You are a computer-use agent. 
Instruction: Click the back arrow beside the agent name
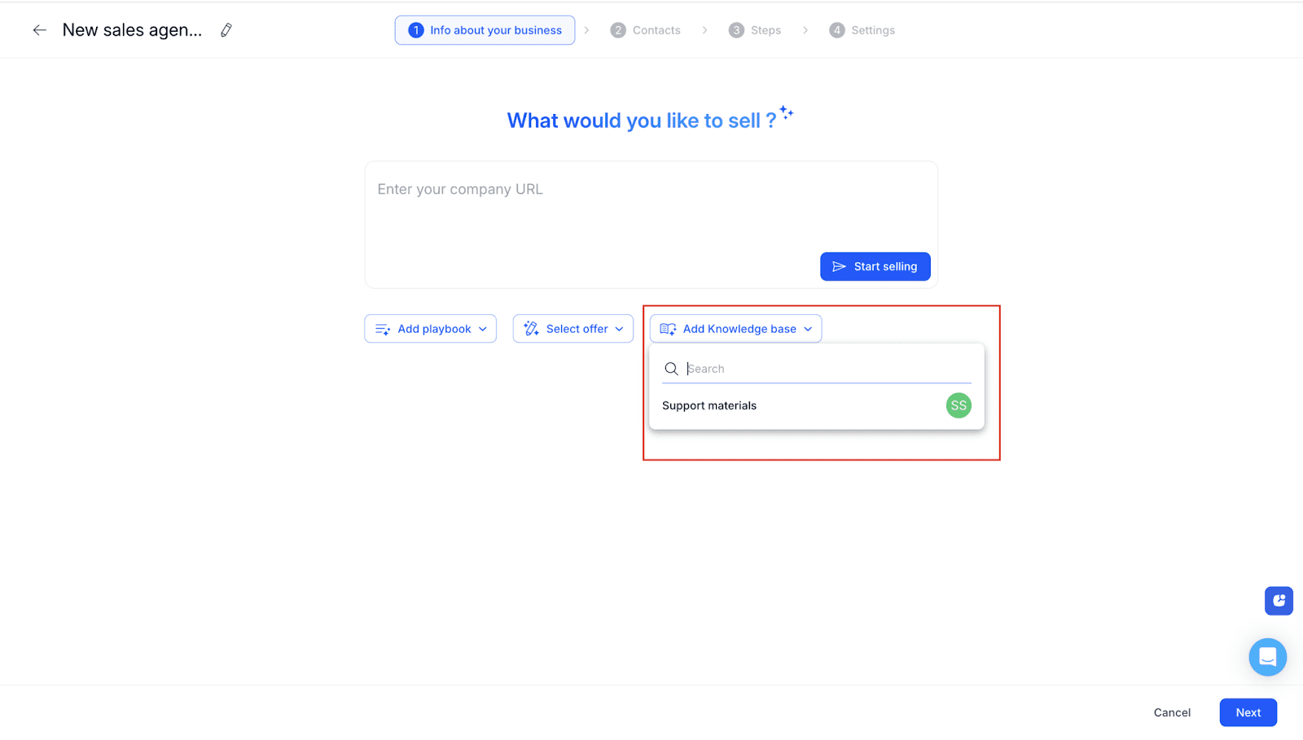pyautogui.click(x=39, y=29)
